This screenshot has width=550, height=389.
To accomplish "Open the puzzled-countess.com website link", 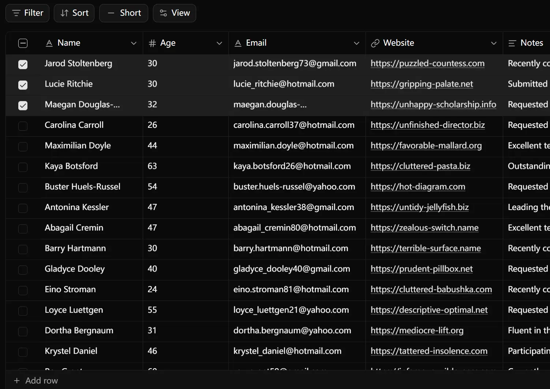I will pos(427,64).
